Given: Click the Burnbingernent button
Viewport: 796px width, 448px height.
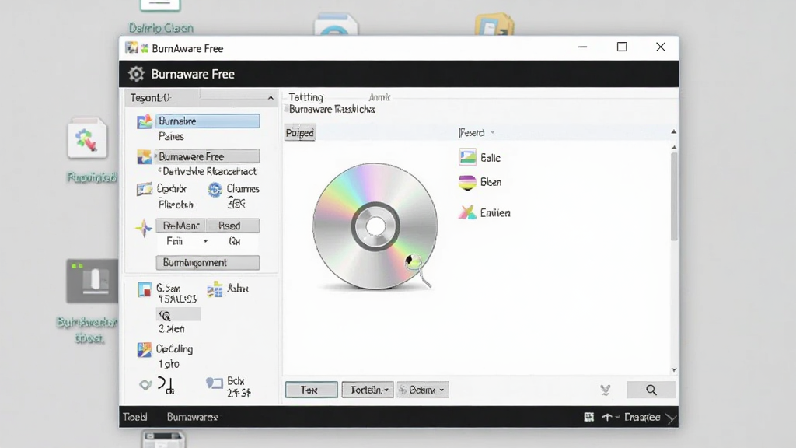Looking at the screenshot, I should (x=208, y=263).
